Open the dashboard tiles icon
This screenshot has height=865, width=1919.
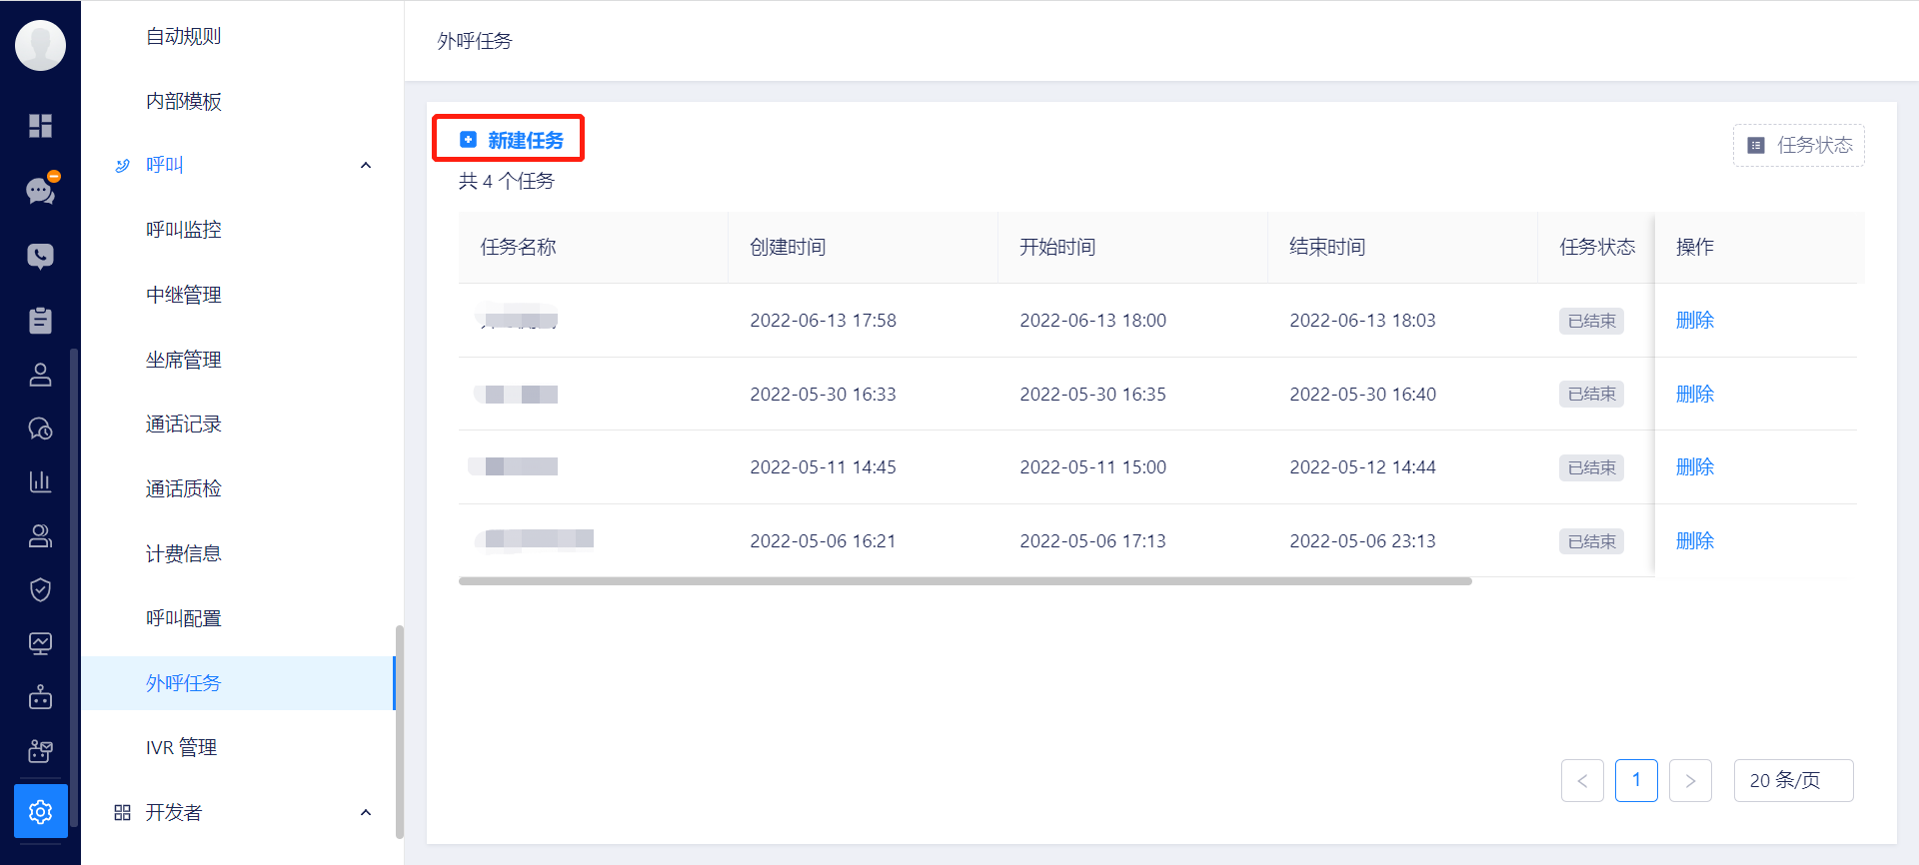(40, 126)
